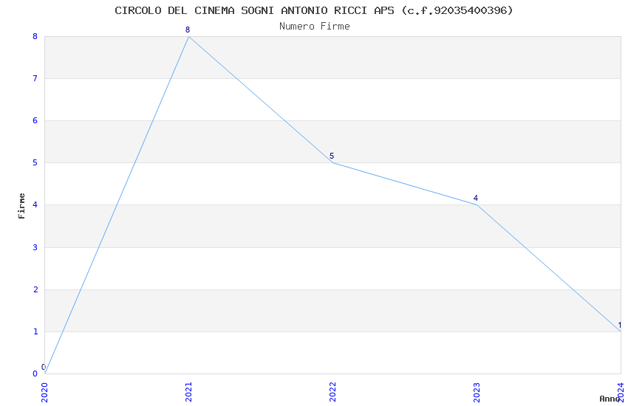Click y-axis tick value 6
Screen dimensions: 628x406
[35, 120]
